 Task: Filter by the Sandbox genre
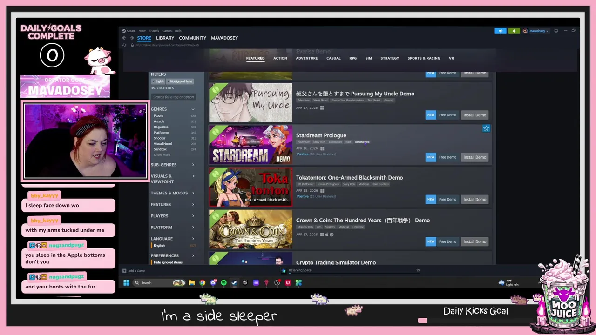click(x=175, y=149)
